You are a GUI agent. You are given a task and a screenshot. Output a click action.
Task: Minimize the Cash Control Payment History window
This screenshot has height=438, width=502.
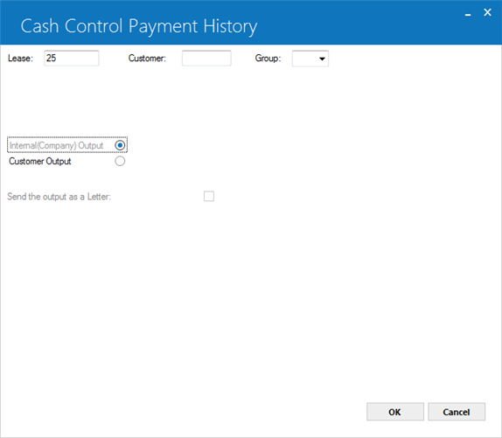(468, 13)
